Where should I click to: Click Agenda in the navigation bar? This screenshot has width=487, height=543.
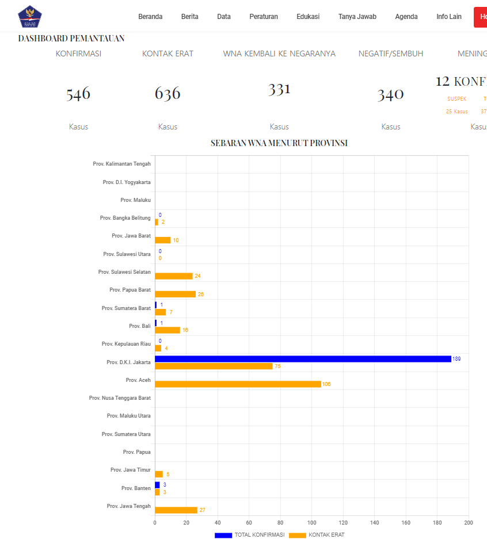[x=406, y=17]
